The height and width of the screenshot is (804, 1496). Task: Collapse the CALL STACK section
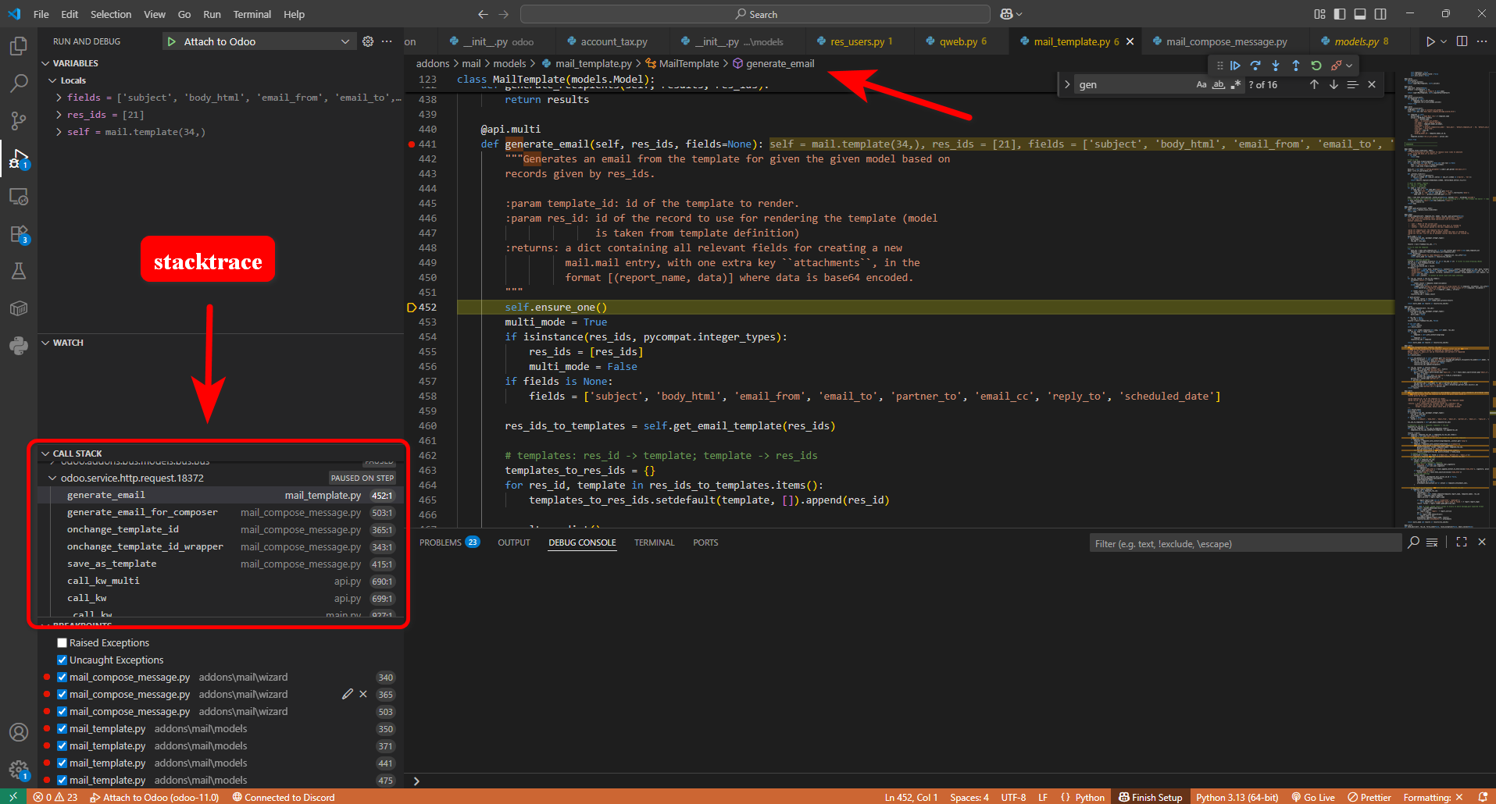click(x=77, y=454)
